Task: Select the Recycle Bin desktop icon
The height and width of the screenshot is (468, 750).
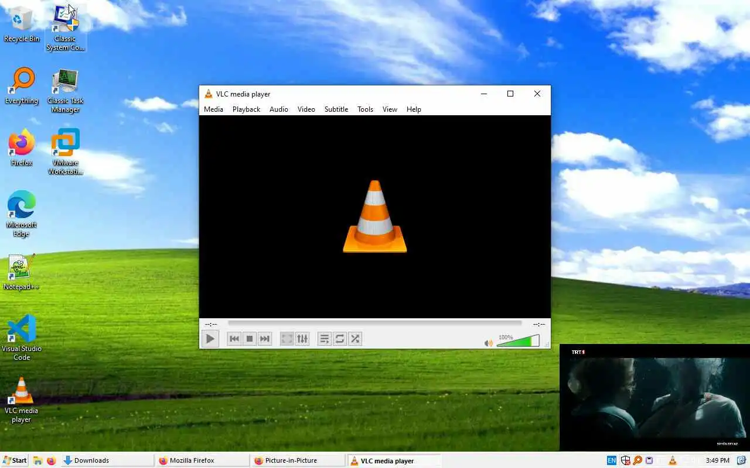Action: tap(22, 25)
